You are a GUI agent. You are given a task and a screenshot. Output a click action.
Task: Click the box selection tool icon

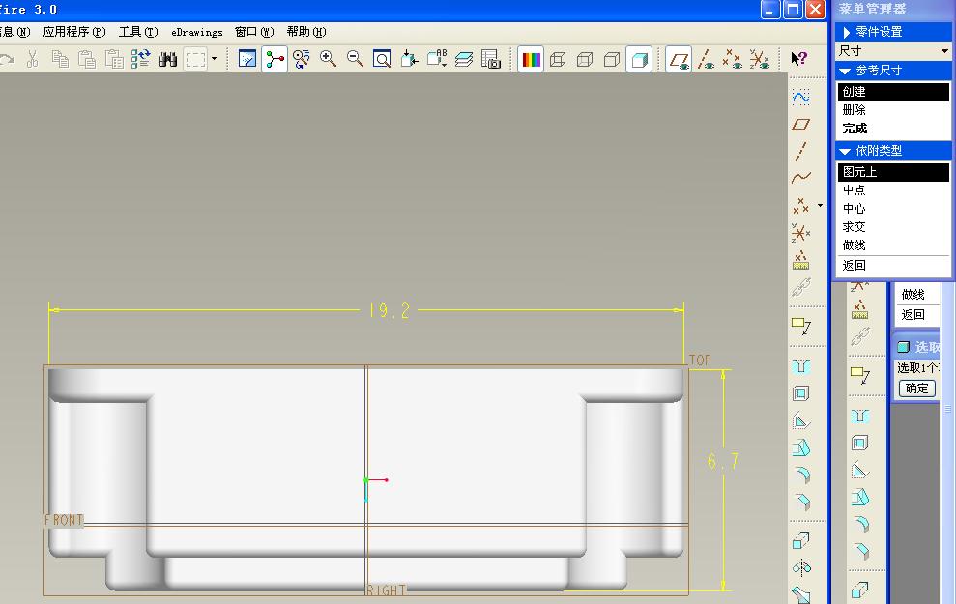pos(195,59)
